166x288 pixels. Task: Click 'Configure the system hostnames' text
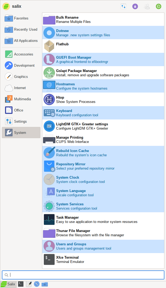[82, 89]
